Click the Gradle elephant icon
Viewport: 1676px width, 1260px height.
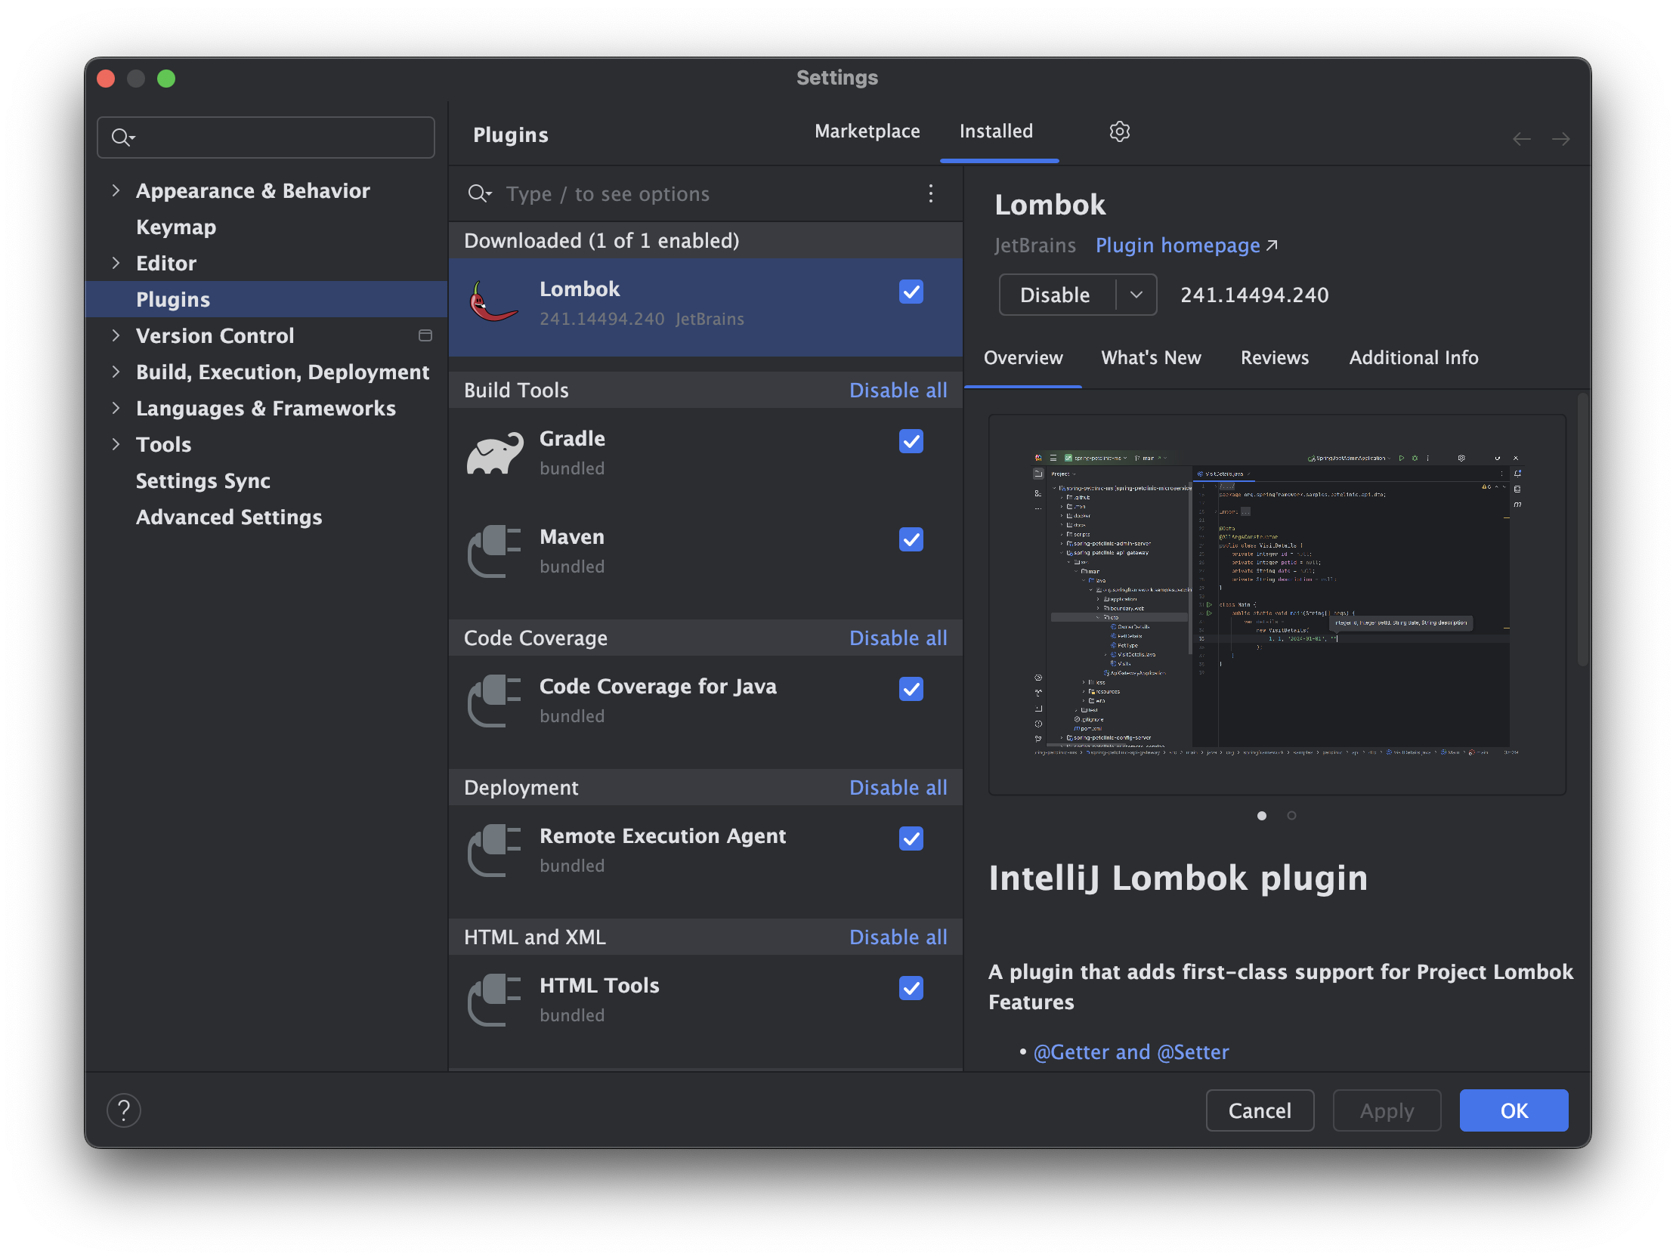pyautogui.click(x=495, y=453)
